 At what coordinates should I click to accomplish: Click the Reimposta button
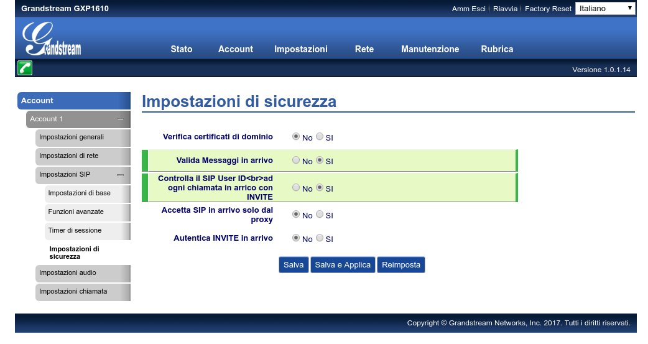pos(401,264)
